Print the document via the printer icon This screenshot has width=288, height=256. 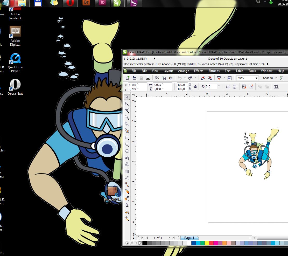pyautogui.click(x=148, y=78)
